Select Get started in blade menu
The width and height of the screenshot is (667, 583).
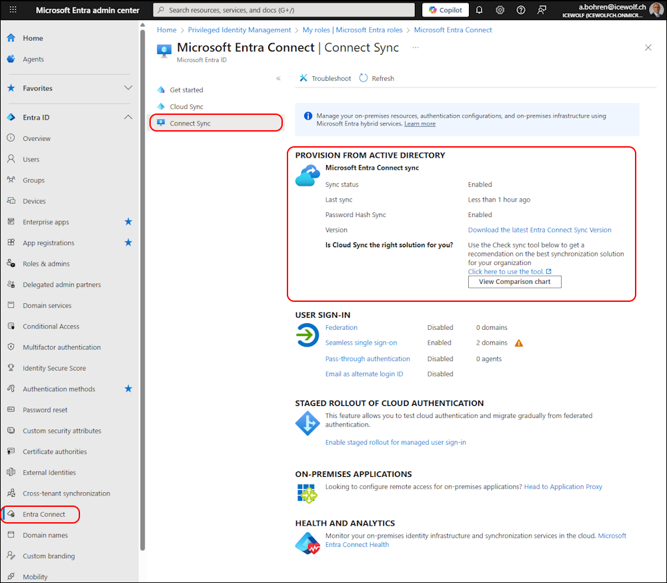(186, 90)
